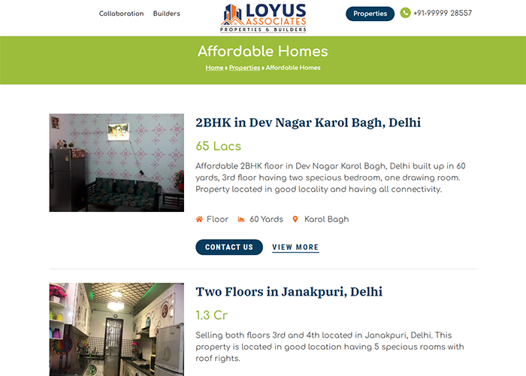Open the Collaboration menu item
The image size is (526, 376).
tap(121, 14)
